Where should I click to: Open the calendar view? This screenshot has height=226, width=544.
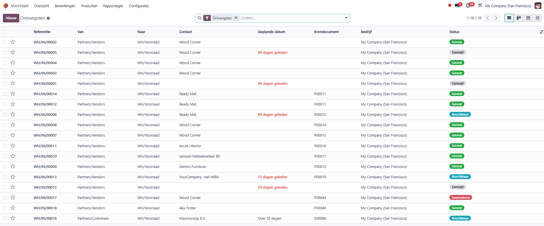pyautogui.click(x=528, y=18)
